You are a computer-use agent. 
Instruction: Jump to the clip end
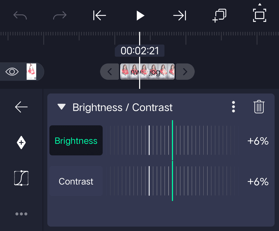[180, 16]
